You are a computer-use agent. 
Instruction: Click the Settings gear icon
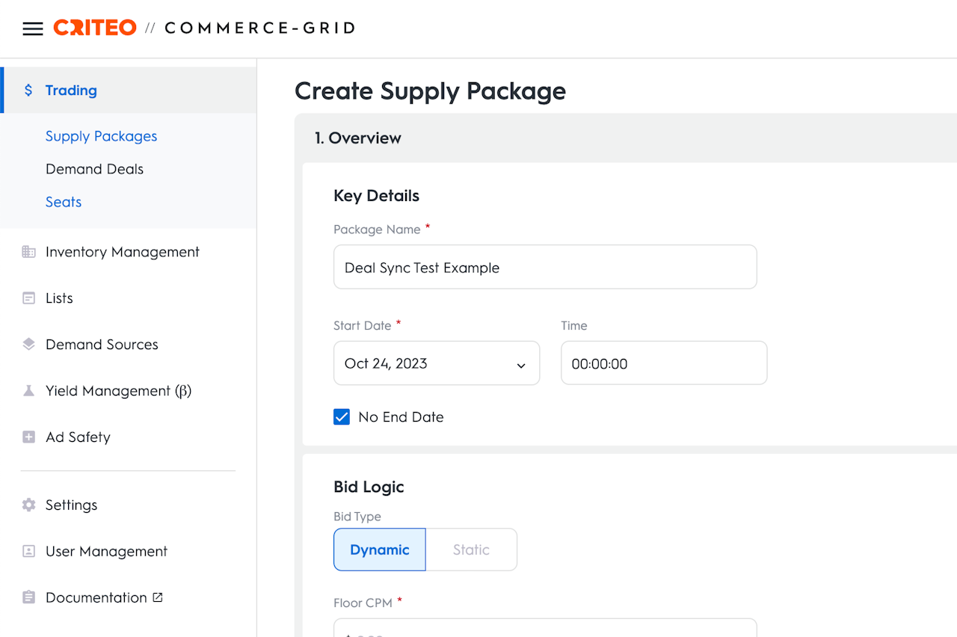(x=28, y=505)
